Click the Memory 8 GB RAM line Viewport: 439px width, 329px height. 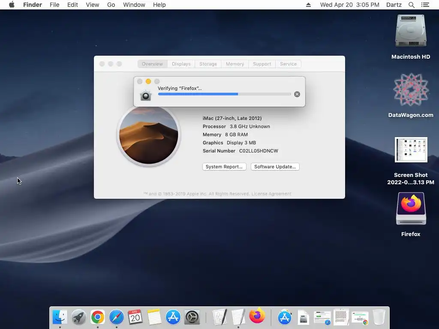coord(225,135)
